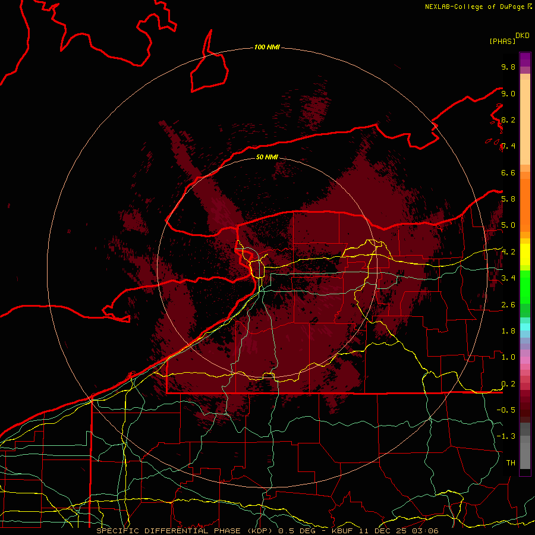Select the bright green band of the color bar
The image size is (535, 535).
(525, 287)
